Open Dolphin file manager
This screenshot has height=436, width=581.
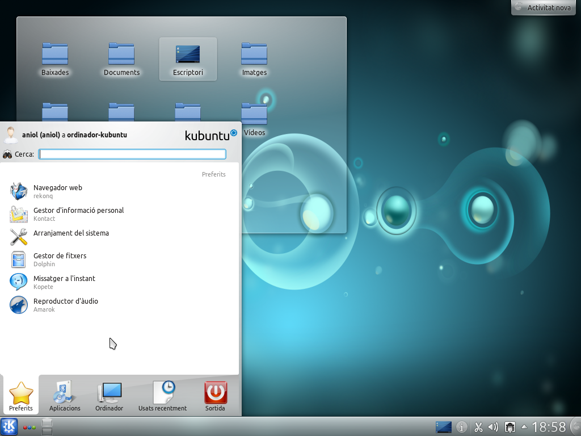[x=60, y=259]
